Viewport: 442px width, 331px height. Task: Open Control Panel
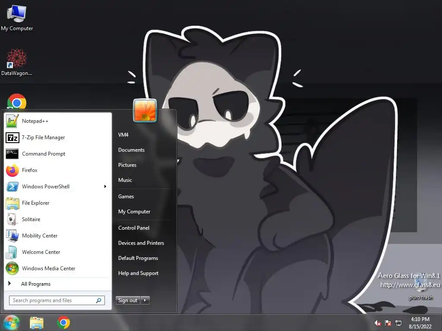click(134, 228)
